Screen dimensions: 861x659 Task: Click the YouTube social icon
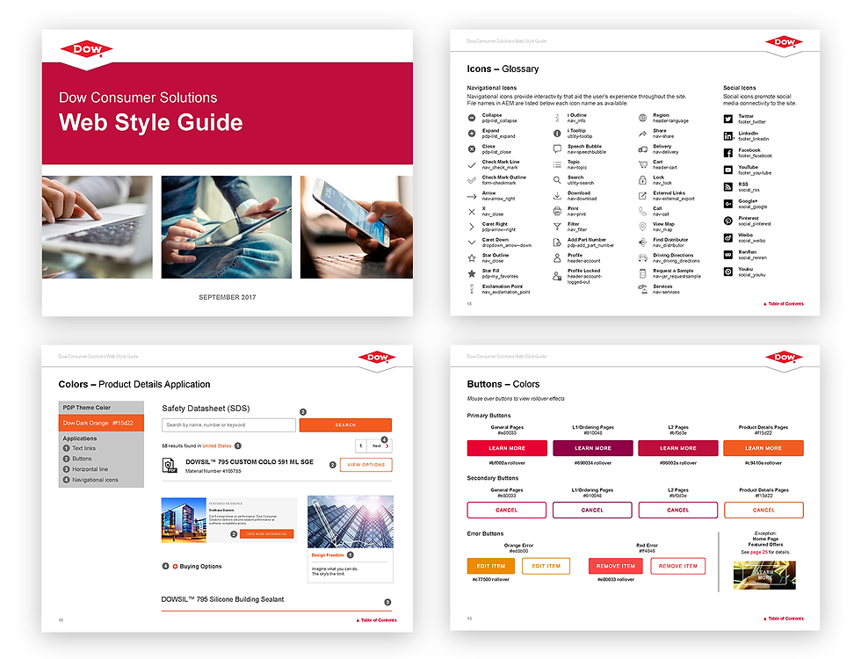728,170
